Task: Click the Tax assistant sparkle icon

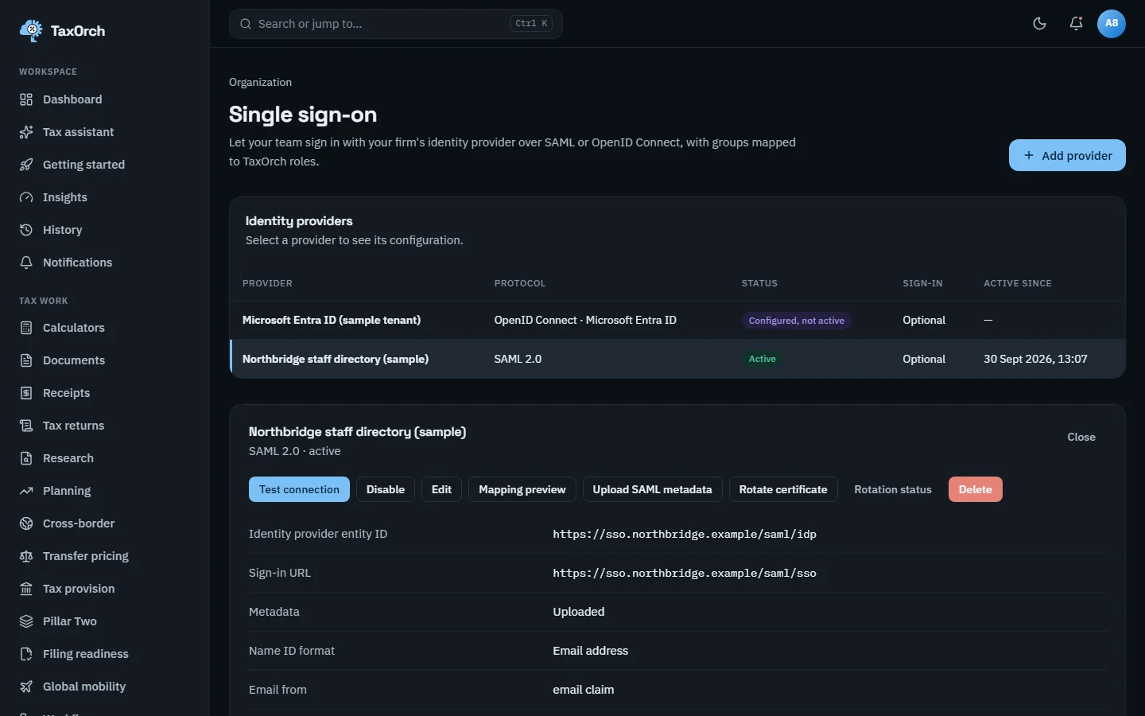Action: [x=26, y=132]
